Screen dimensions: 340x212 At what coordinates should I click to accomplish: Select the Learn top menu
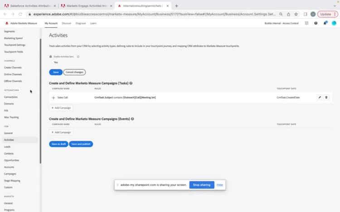(93, 23)
